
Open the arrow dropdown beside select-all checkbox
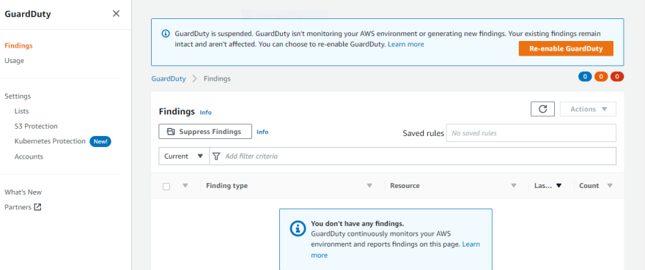pyautogui.click(x=185, y=185)
